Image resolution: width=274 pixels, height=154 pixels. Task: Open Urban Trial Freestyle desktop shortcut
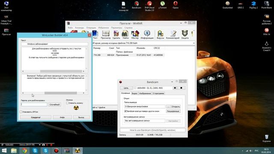point(6,20)
